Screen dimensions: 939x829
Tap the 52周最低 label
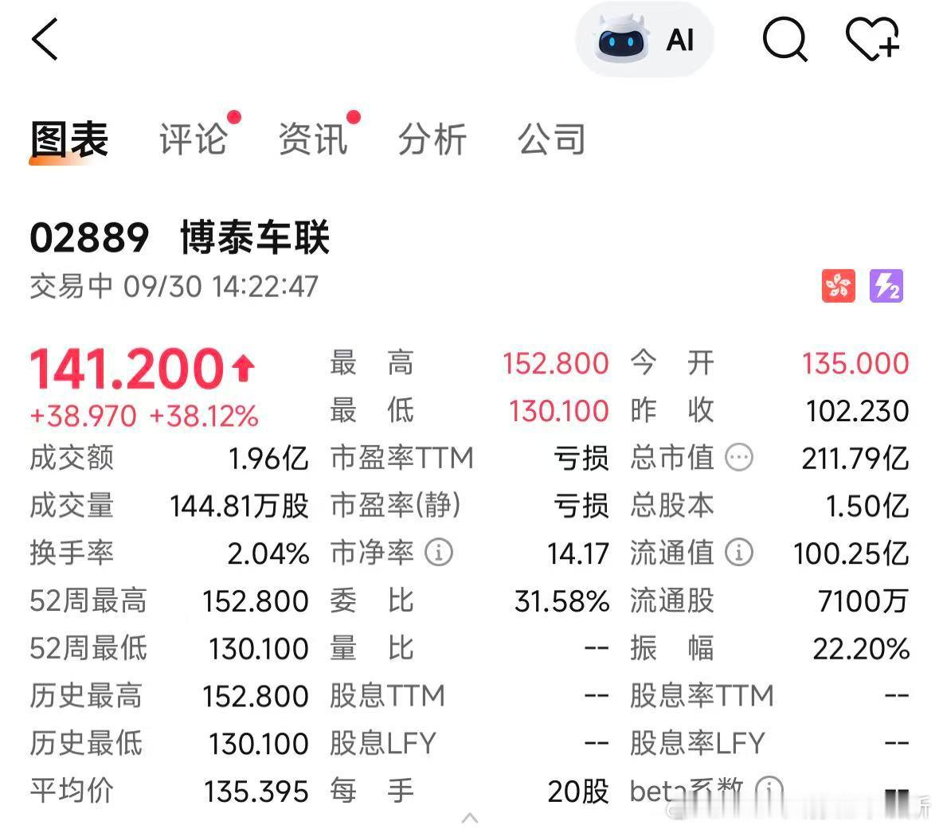click(88, 647)
